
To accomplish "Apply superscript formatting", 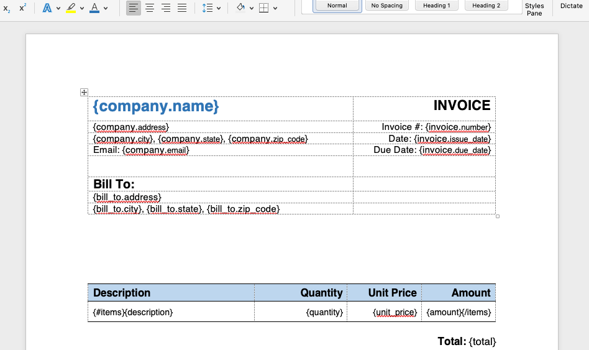I will coord(23,8).
